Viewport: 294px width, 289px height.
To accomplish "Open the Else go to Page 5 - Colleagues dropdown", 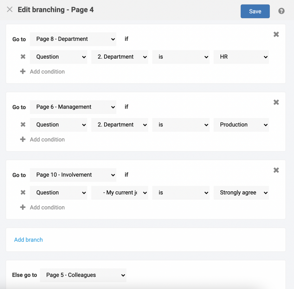I will click(83, 275).
